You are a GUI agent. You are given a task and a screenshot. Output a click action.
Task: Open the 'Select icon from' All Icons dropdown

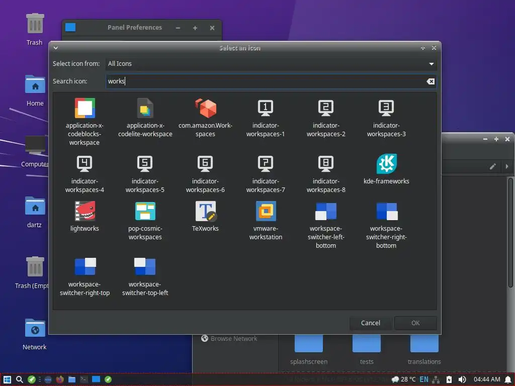[271, 64]
